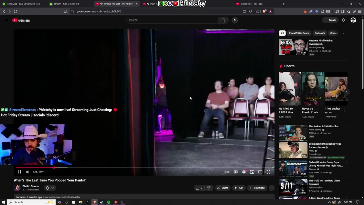This screenshot has width=364, height=205.
Task: Click the Create button
Action: coord(330,20)
